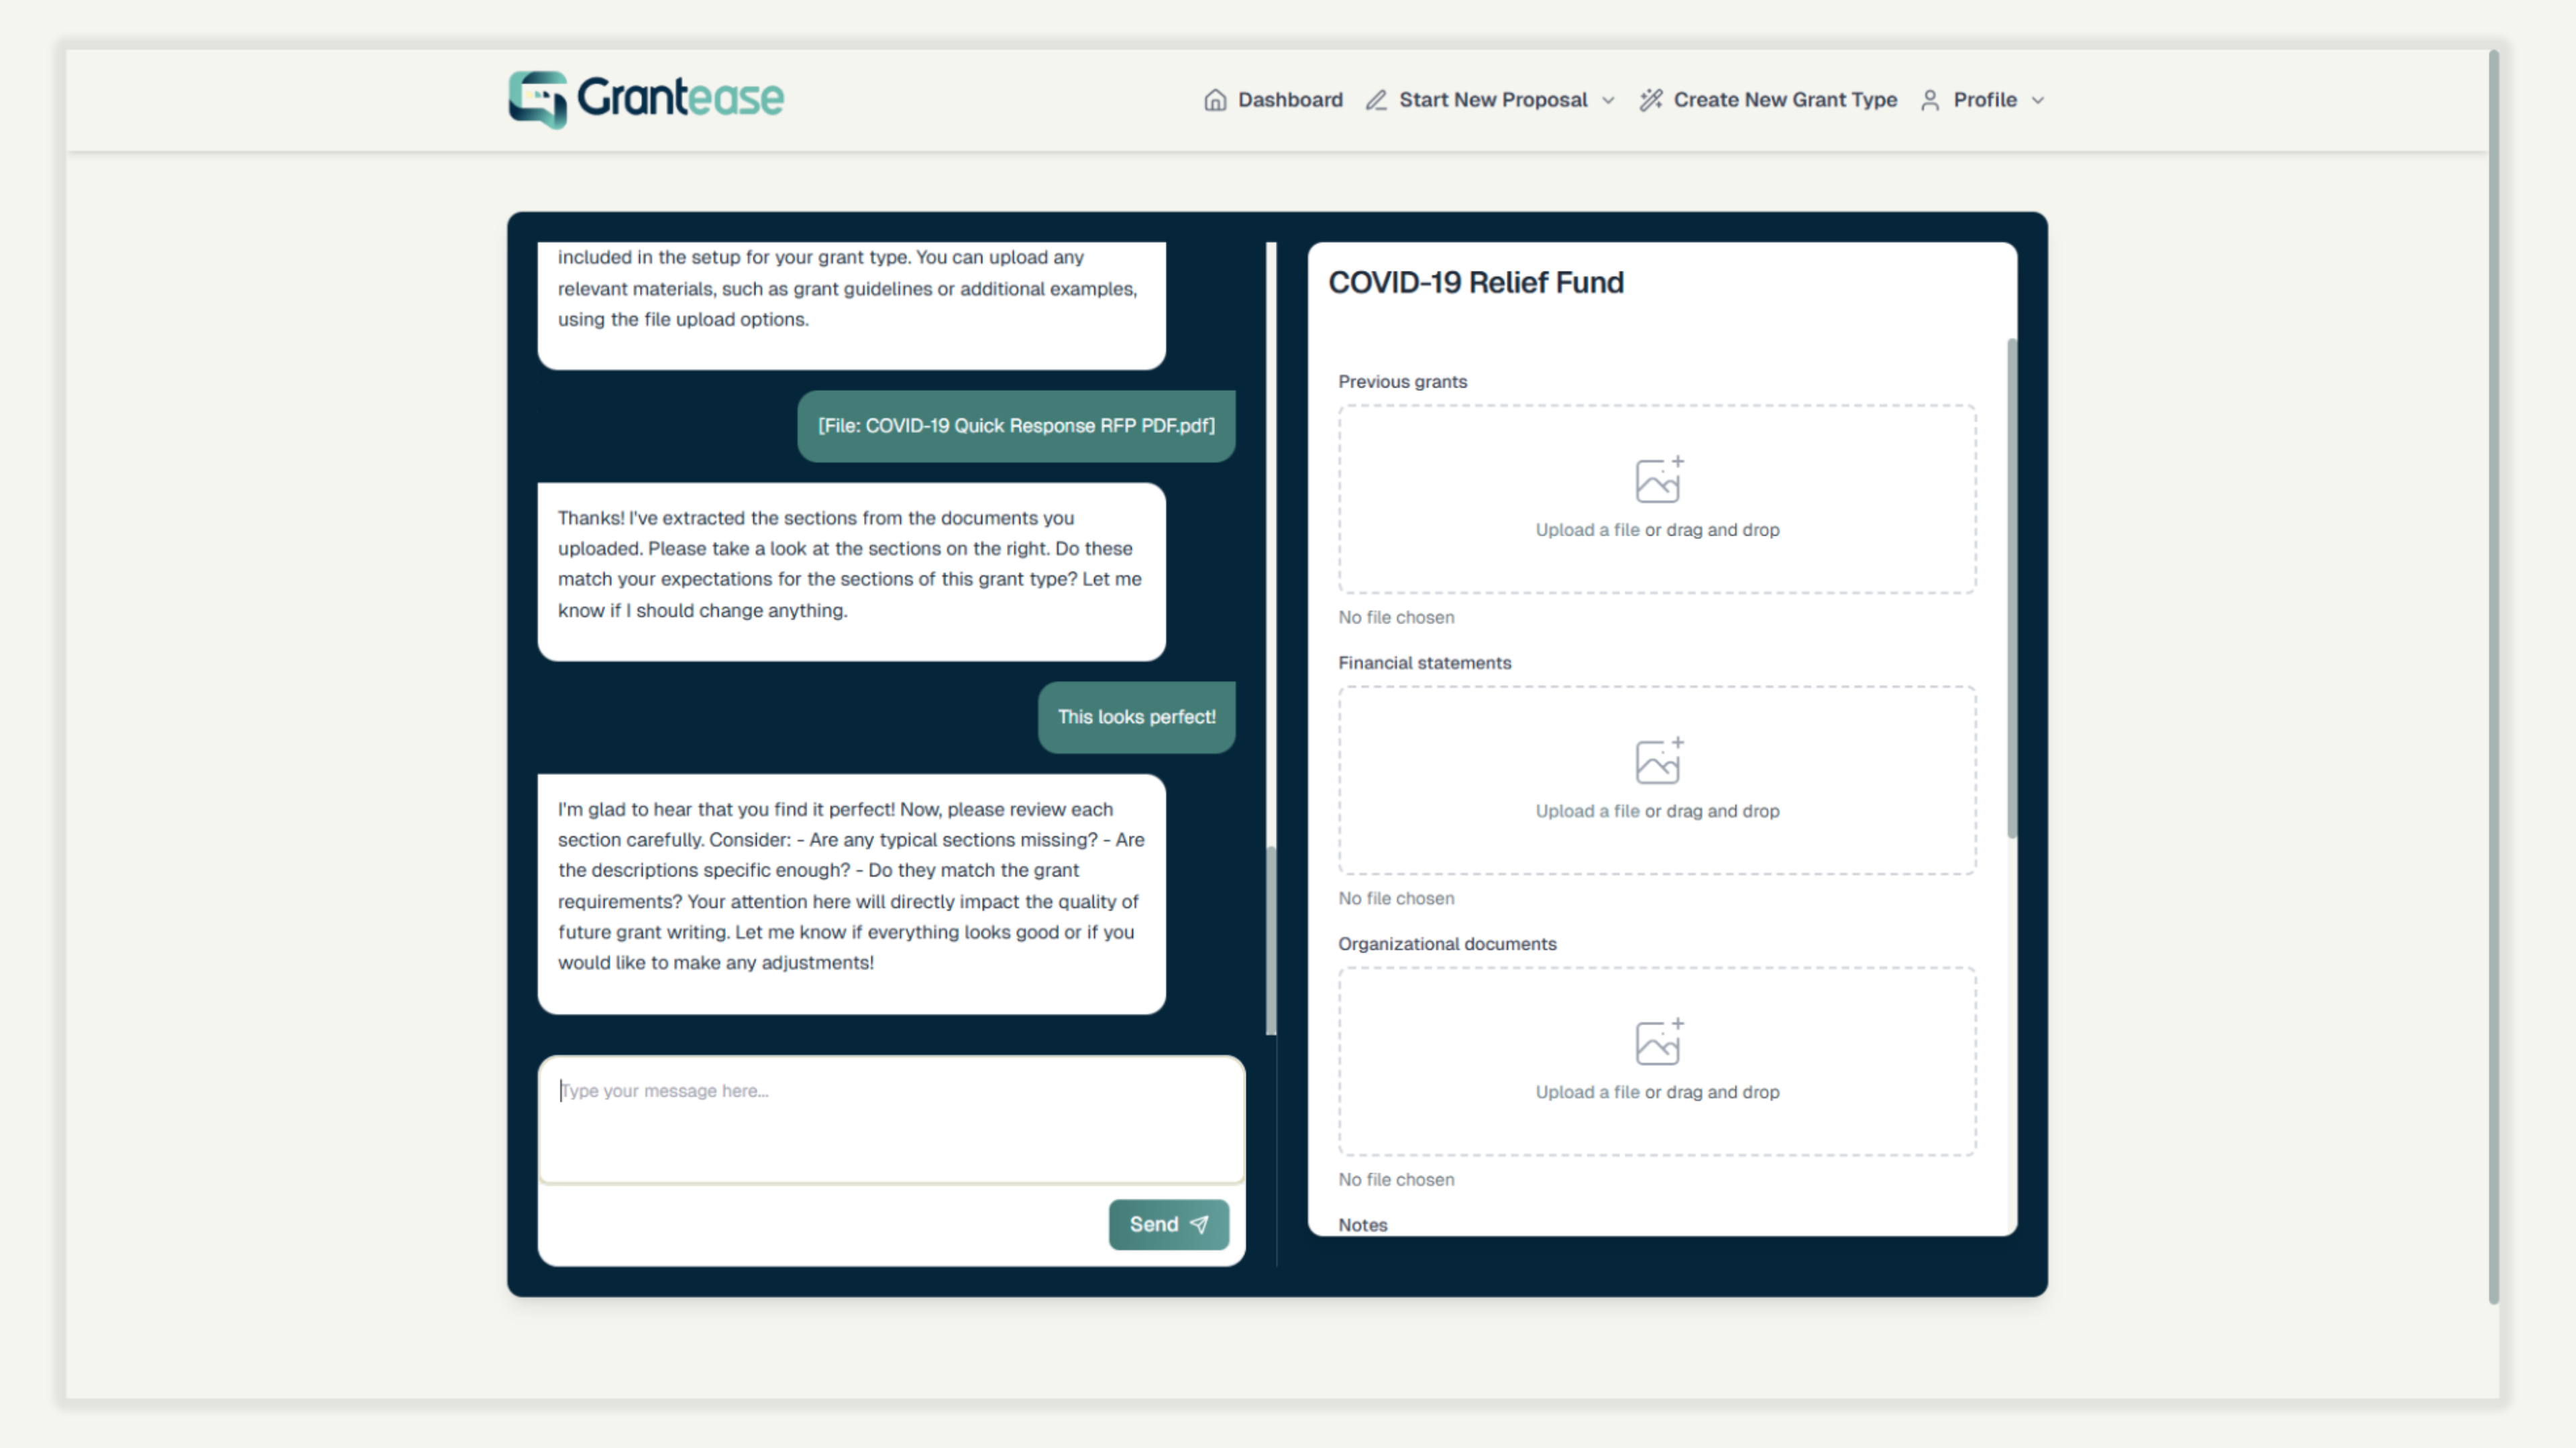This screenshot has width=2576, height=1448.
Task: Expand the Start New Proposal chevron
Action: (x=1608, y=100)
